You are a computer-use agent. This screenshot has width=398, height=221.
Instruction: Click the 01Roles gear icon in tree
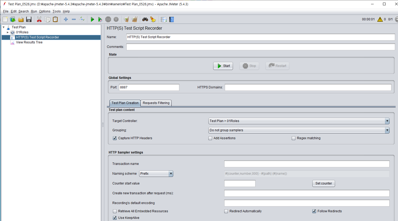click(x=12, y=32)
